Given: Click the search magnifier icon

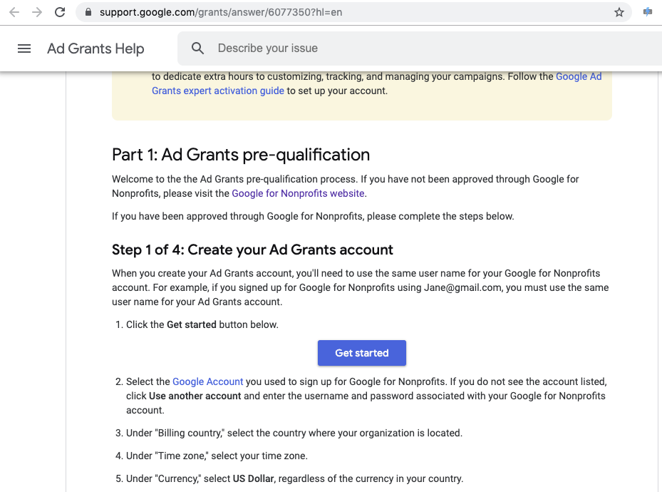Looking at the screenshot, I should pyautogui.click(x=197, y=48).
